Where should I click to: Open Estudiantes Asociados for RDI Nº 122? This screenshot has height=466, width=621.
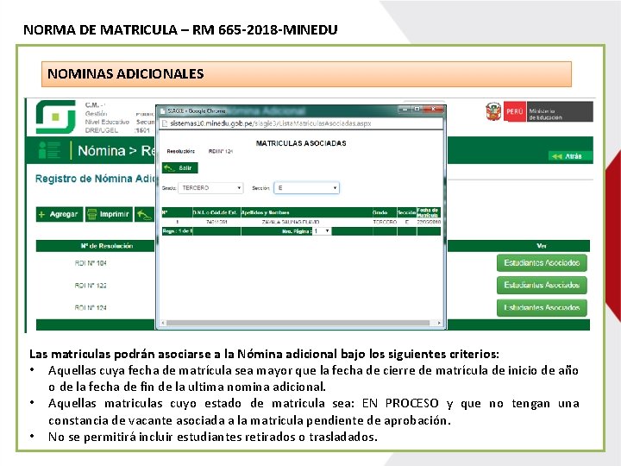pos(542,285)
